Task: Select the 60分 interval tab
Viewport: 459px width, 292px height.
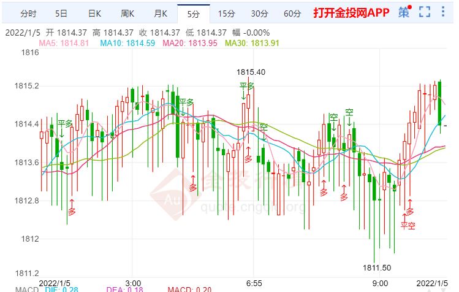Action: pos(292,13)
